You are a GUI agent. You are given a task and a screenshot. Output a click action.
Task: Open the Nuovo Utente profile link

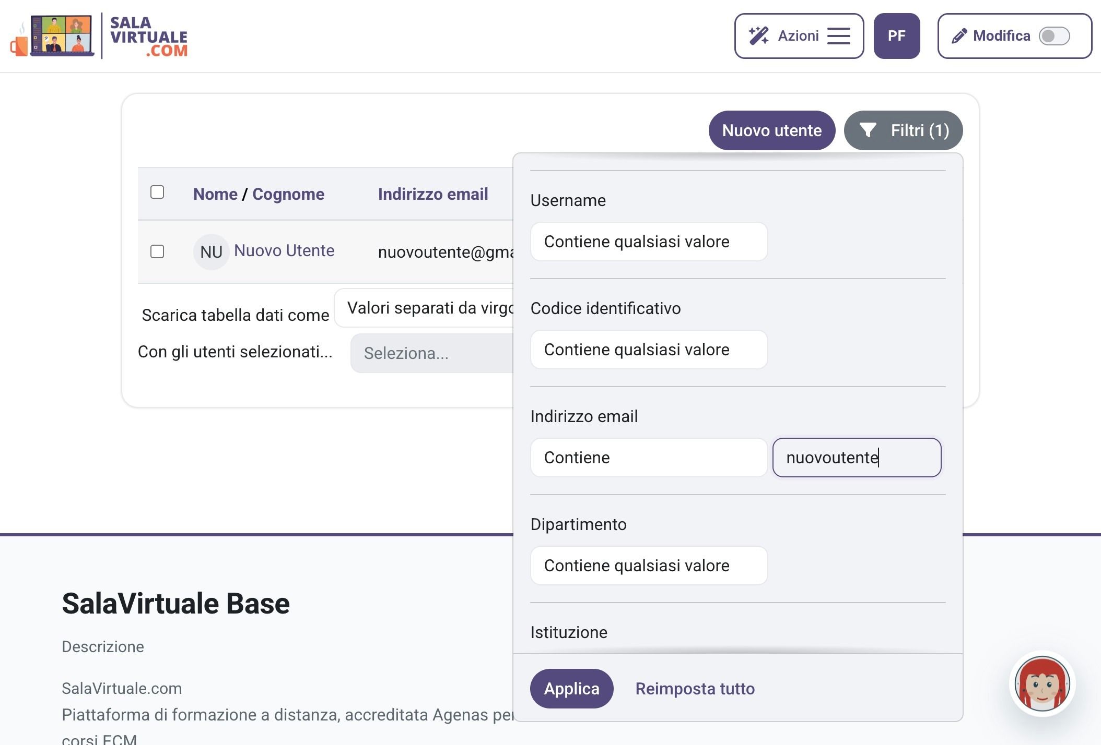pyautogui.click(x=284, y=250)
